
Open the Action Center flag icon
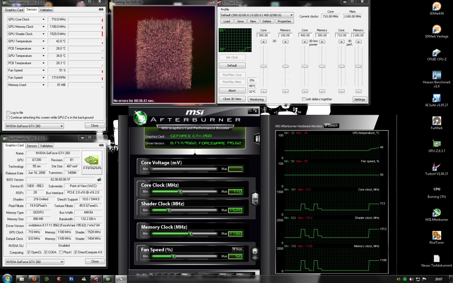point(424,279)
